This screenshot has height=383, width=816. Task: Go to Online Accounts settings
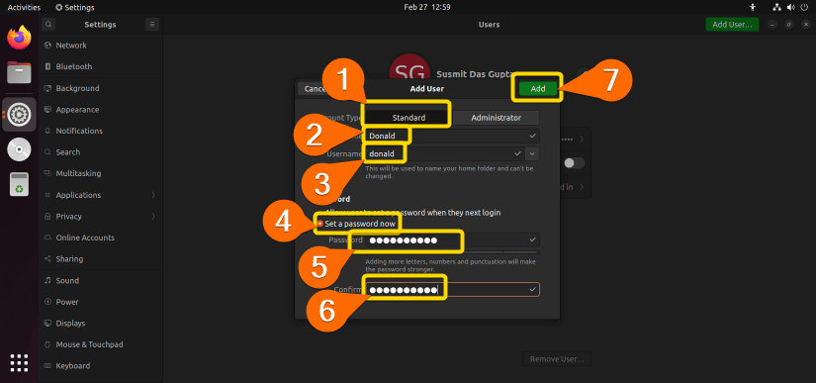101,238
